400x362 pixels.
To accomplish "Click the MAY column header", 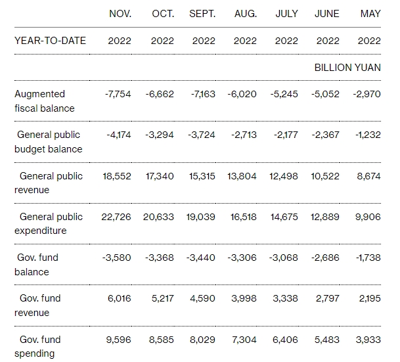I will click(370, 13).
